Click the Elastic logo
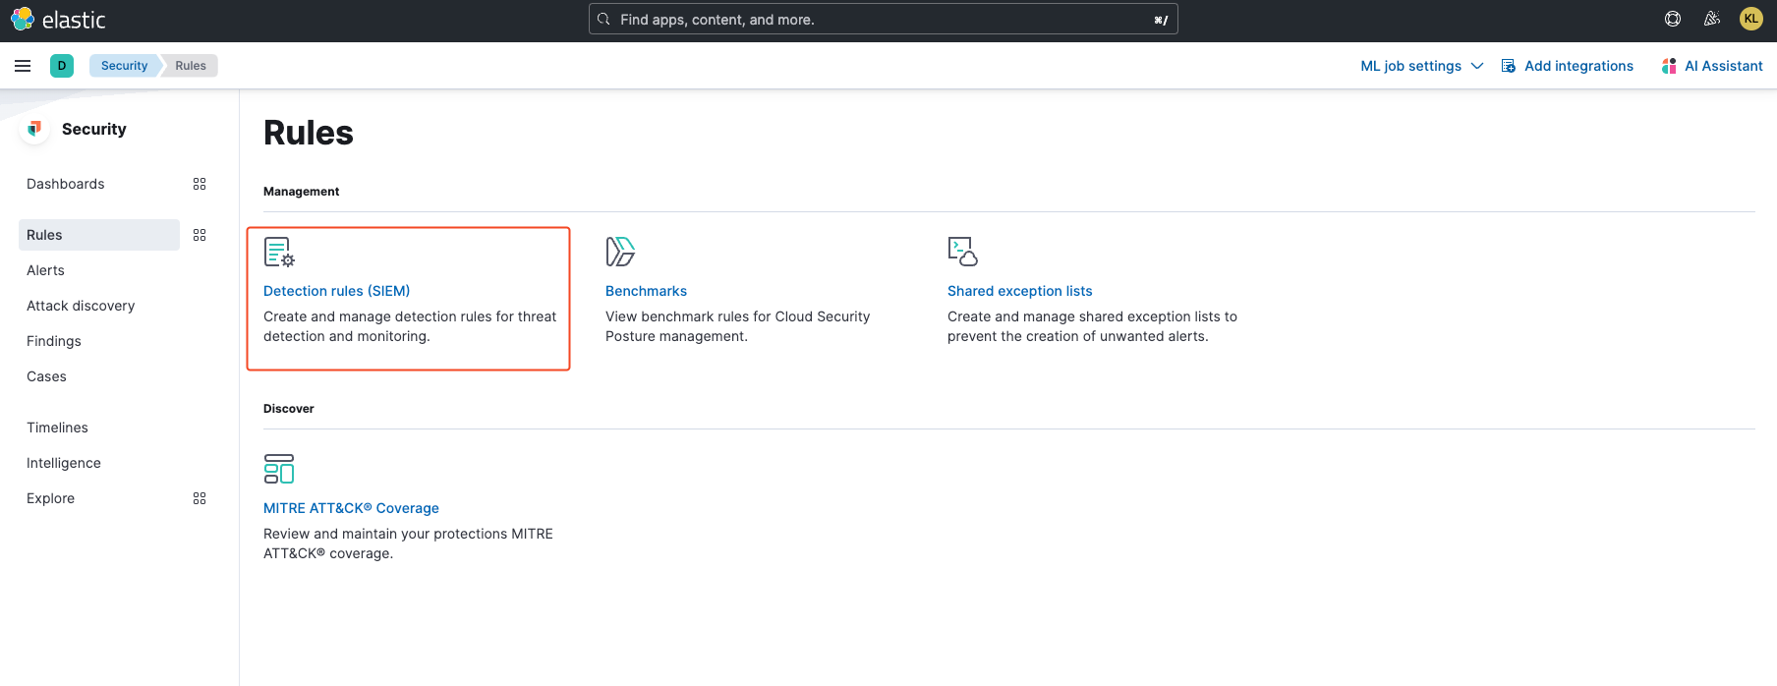This screenshot has width=1777, height=686. (x=58, y=19)
